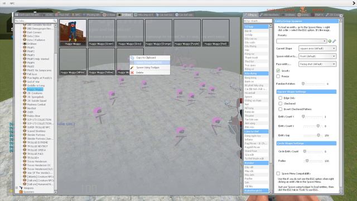Image resolution: width=357 pixels, height=201 pixels.
Task: Add a new preset with green plus icon
Action: [x=330, y=41]
